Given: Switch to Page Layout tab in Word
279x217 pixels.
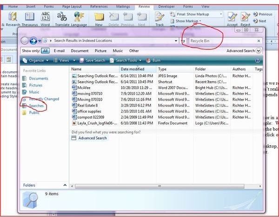Looking at the screenshot, I should point(72,7).
